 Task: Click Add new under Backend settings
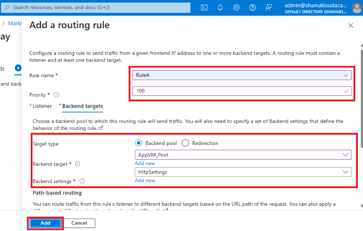coord(145,181)
